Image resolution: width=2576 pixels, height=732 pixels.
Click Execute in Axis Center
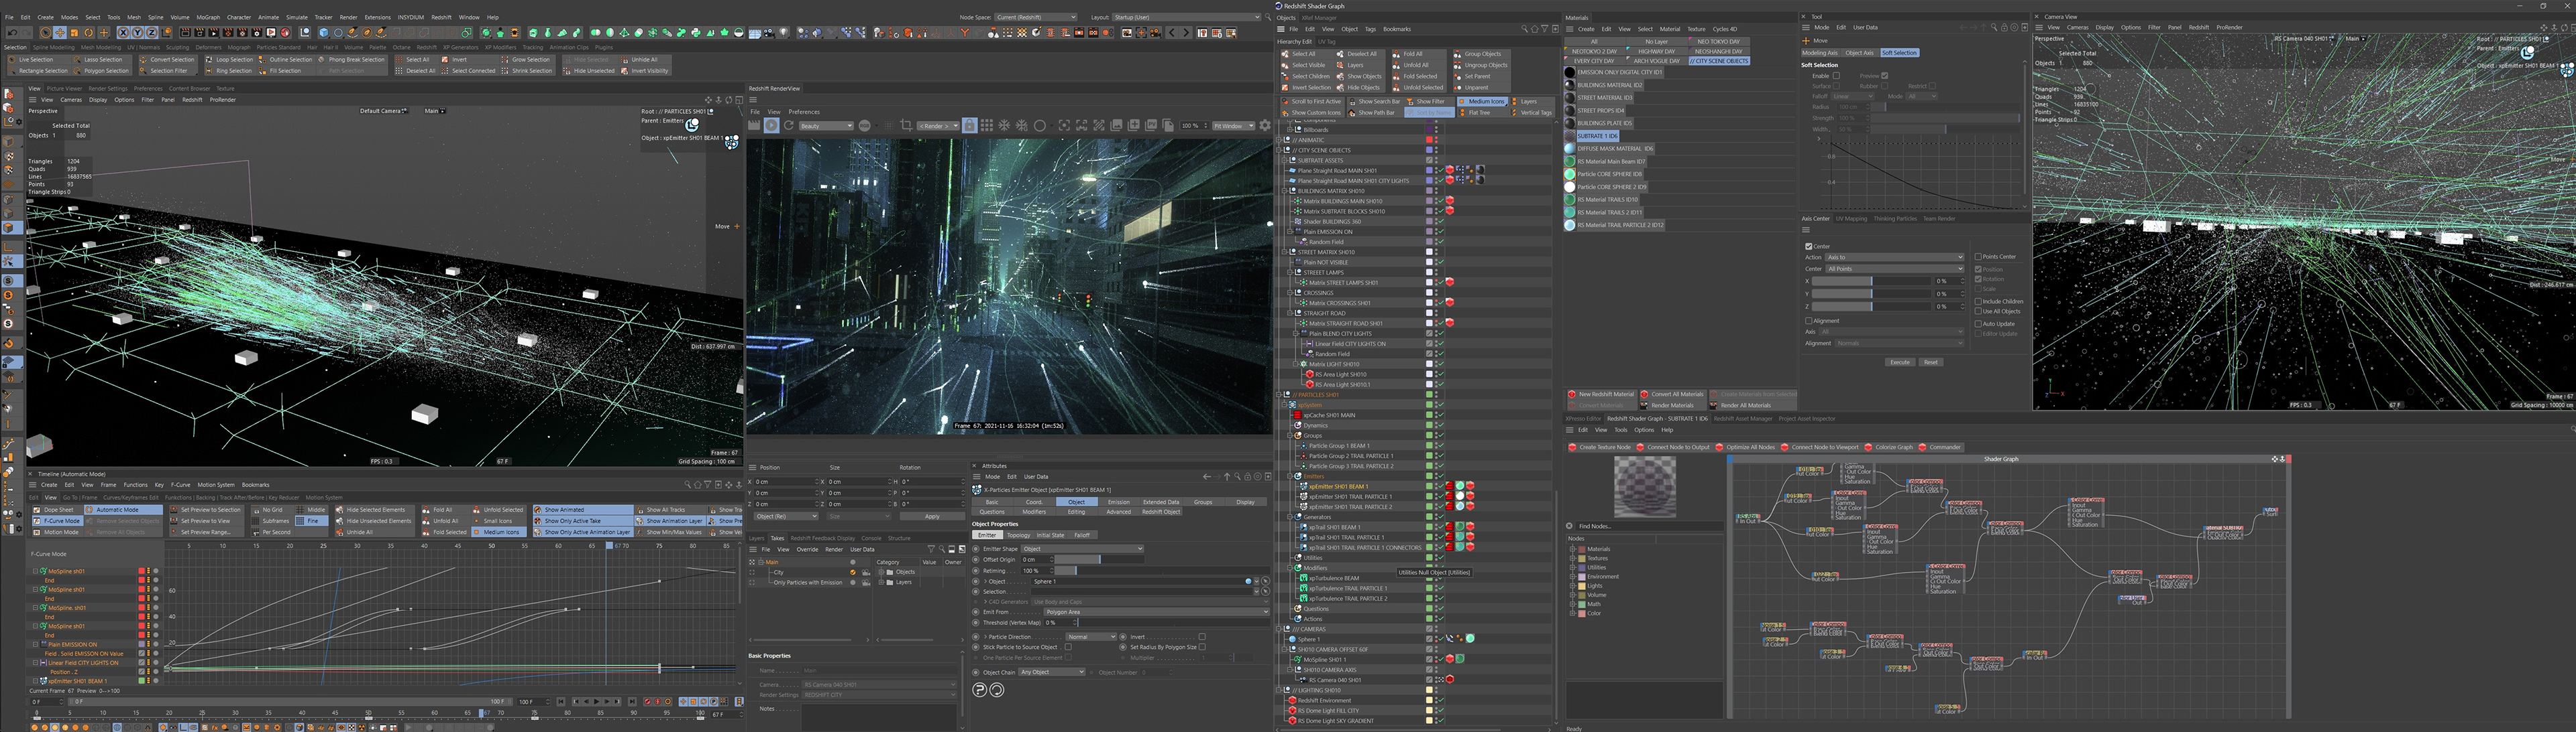(1900, 362)
